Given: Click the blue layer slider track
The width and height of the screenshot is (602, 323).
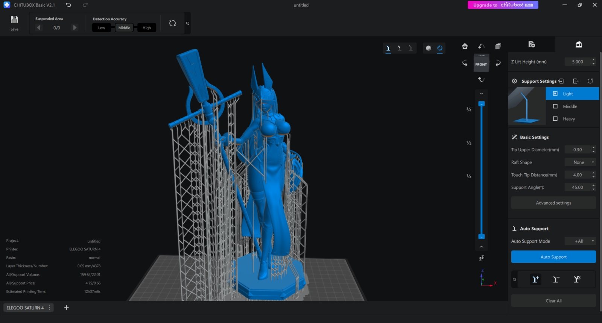Looking at the screenshot, I should pos(481,170).
